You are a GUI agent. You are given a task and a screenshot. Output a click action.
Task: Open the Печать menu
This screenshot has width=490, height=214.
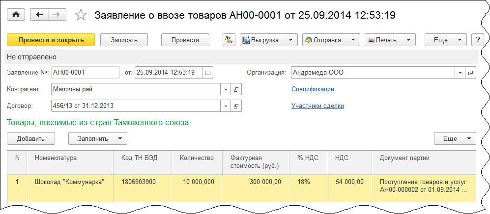tap(390, 40)
